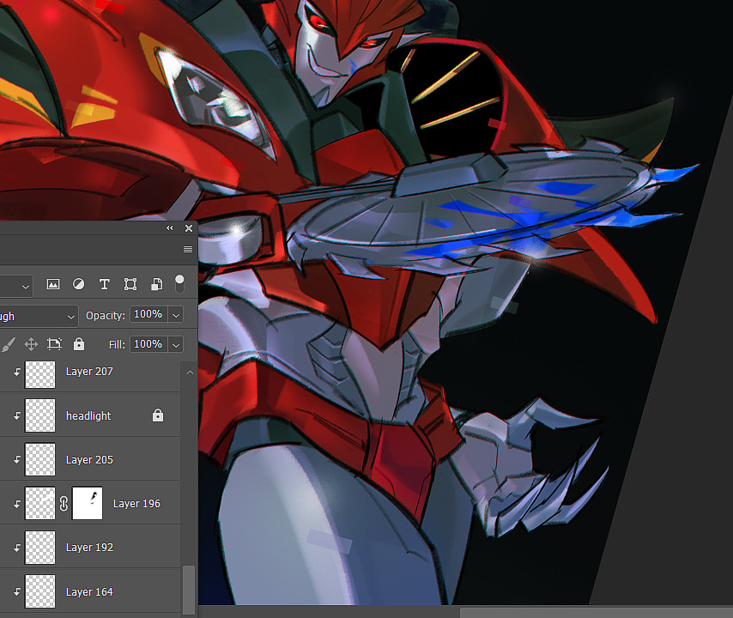733x618 pixels.
Task: Toggle artboard nesting lock icon
Action: click(55, 344)
